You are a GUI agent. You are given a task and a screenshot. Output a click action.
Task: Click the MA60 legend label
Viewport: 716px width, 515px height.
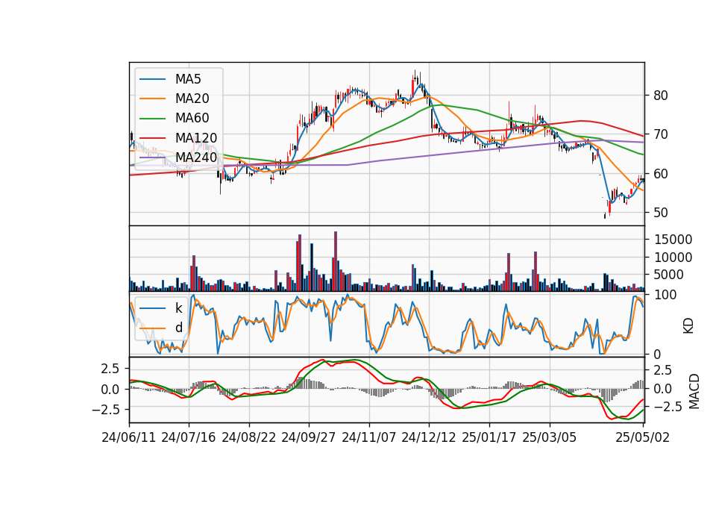[x=192, y=118]
